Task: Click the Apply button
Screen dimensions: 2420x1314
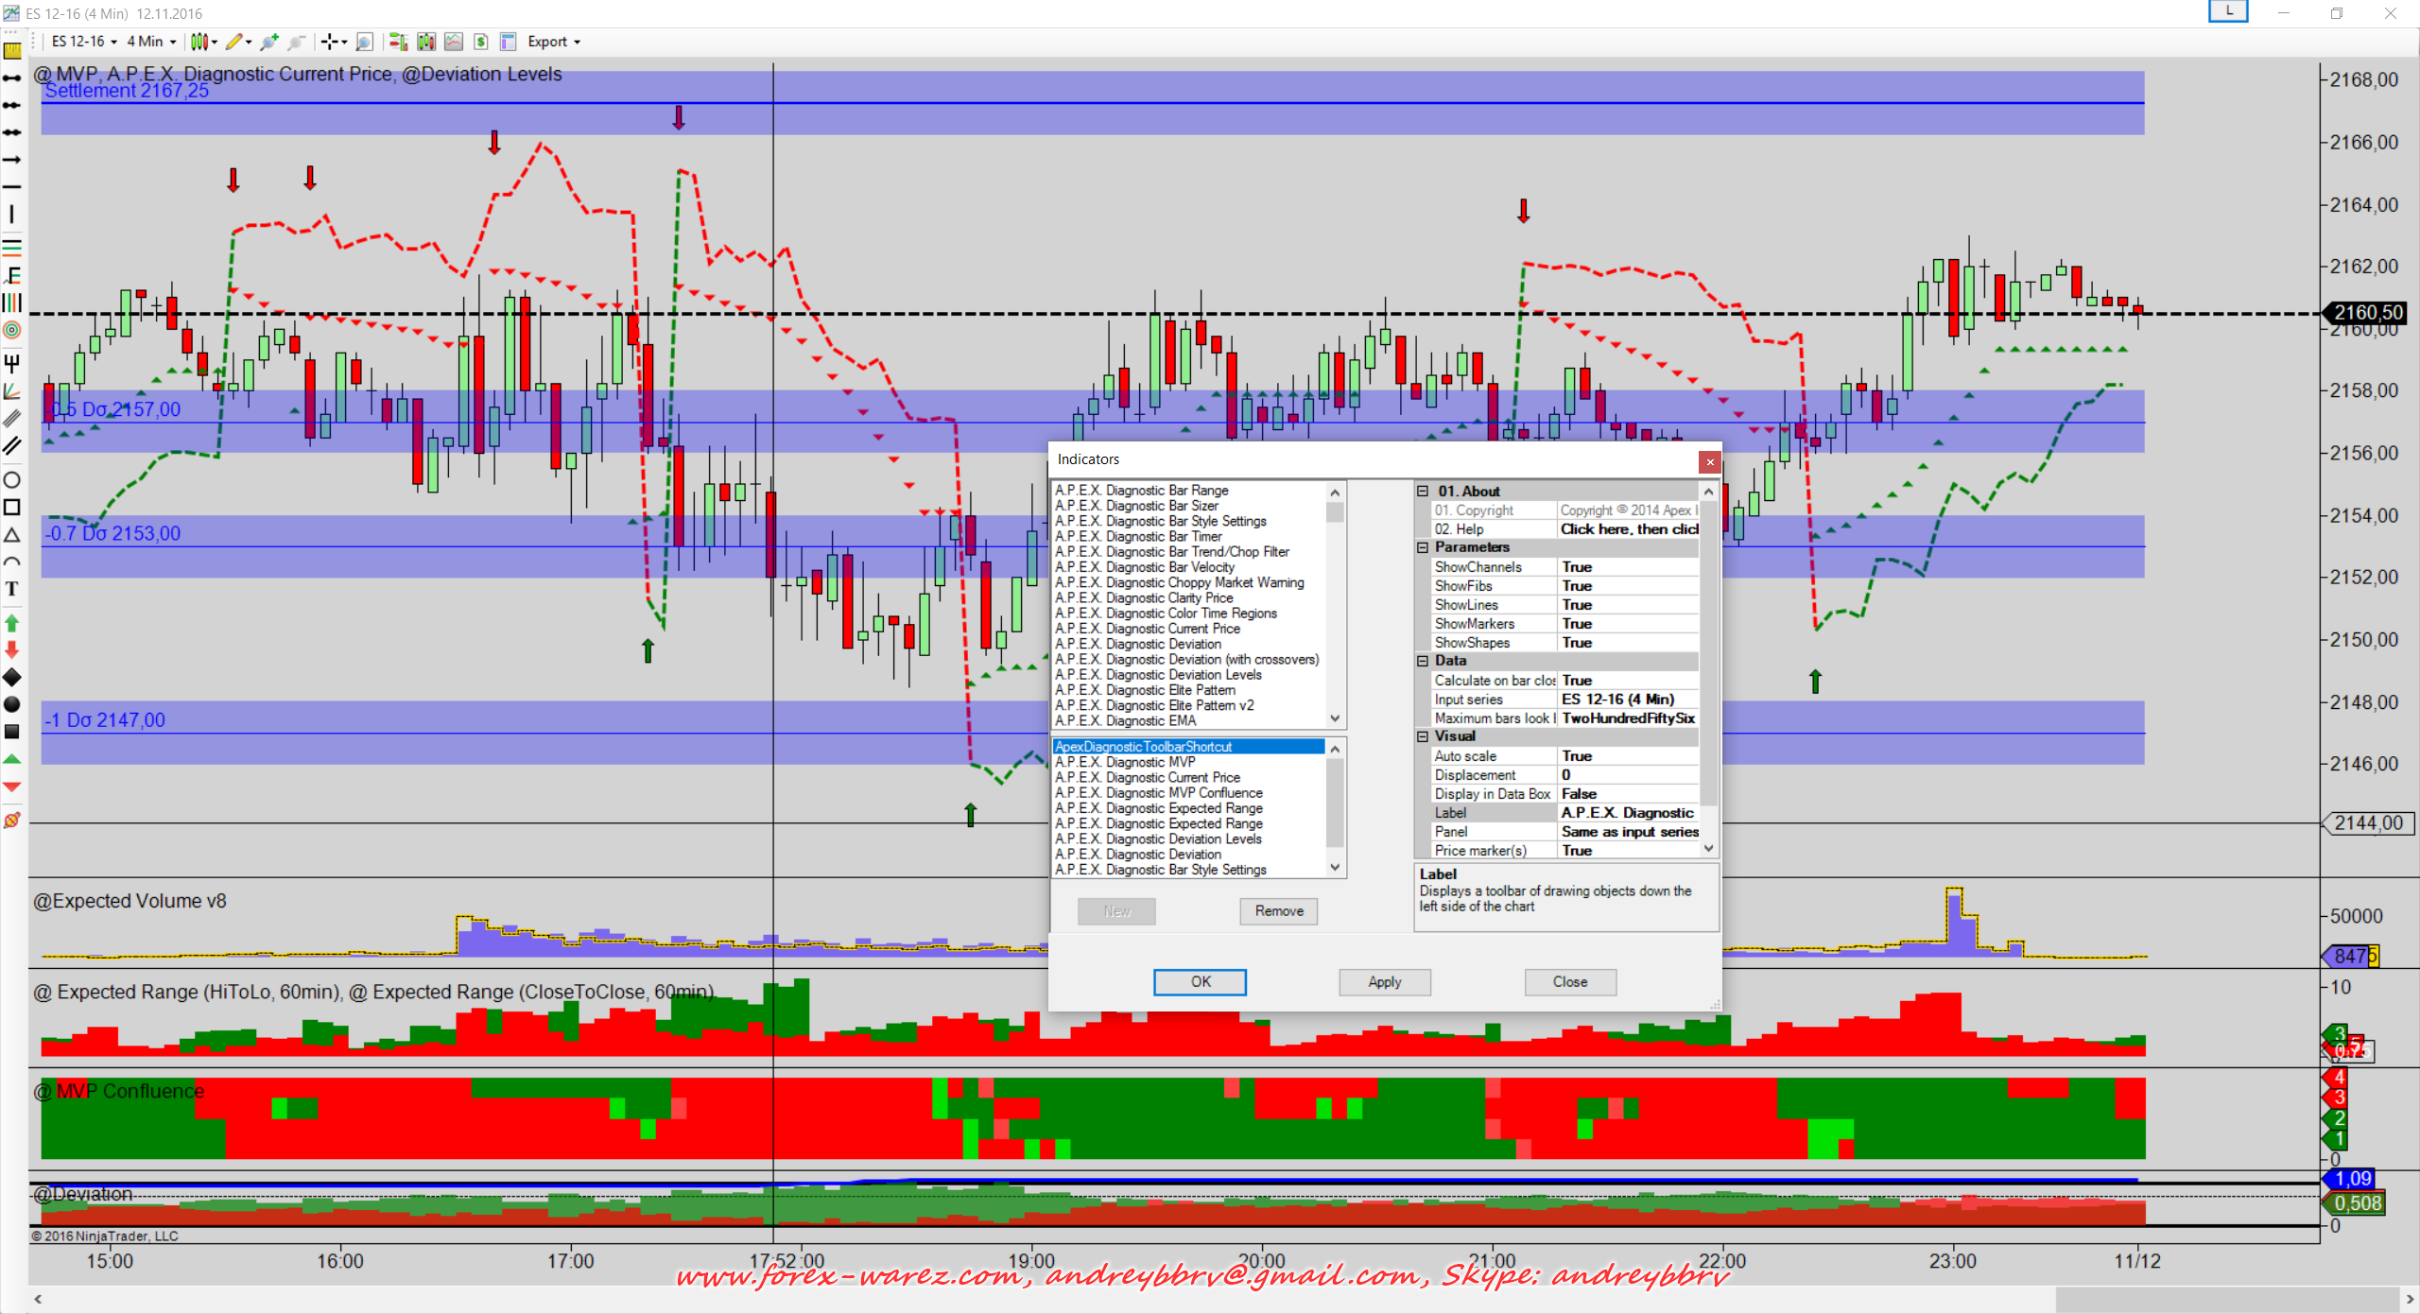Action: click(1384, 982)
